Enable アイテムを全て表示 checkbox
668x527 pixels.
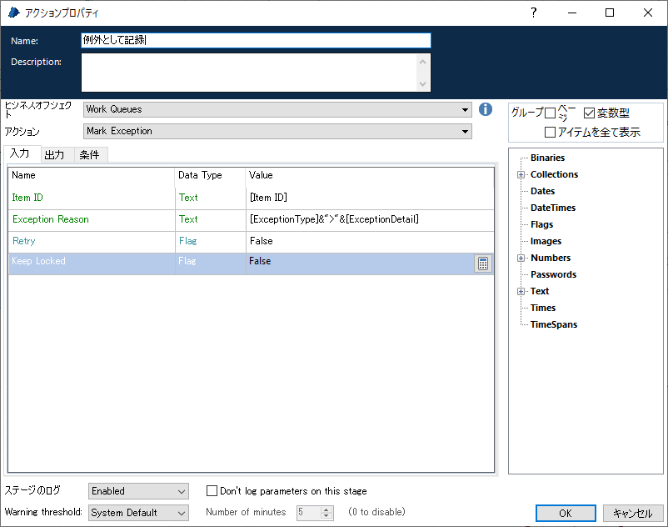click(x=550, y=133)
